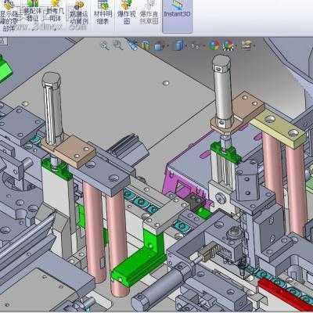Click Show Hidden Components (显示隐藏的零部件) button
This screenshot has height=313, width=313.
point(9,16)
